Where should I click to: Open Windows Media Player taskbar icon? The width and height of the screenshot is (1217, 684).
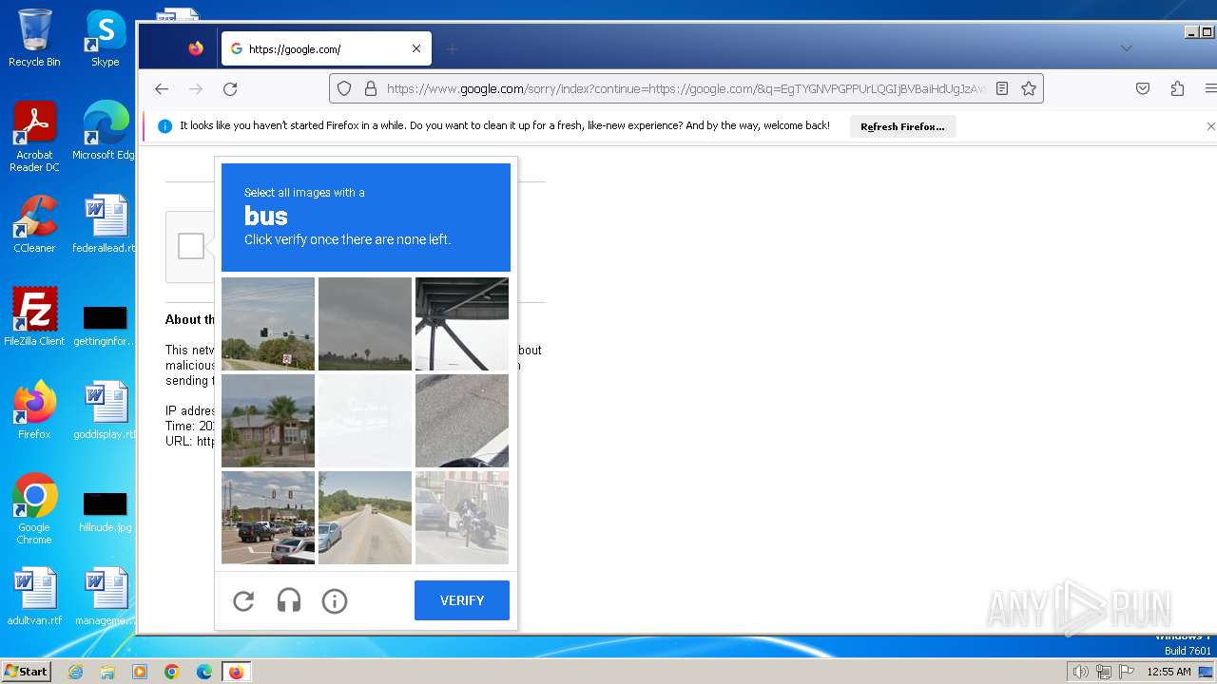[140, 672]
